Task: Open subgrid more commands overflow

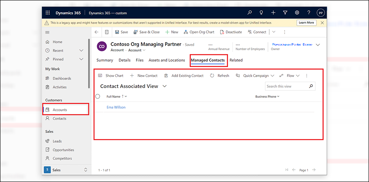Action: tap(306, 76)
